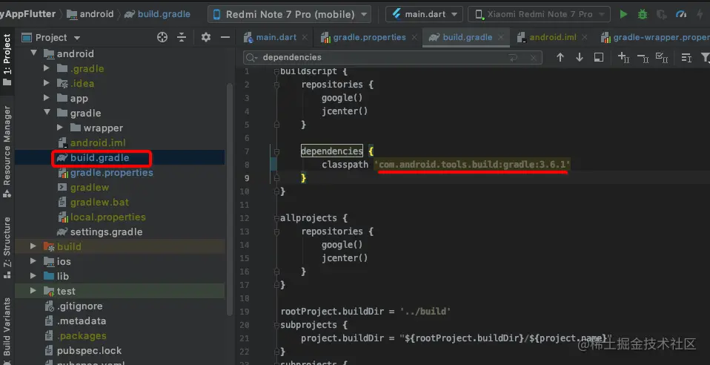Expand the .gradle folder

coord(46,68)
